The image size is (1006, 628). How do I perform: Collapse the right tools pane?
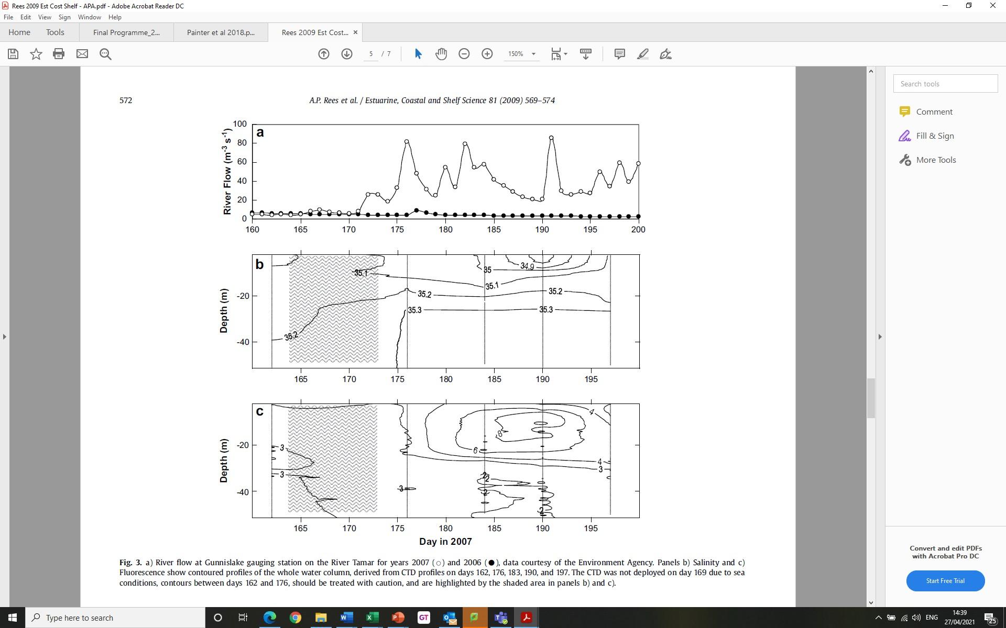[x=880, y=337]
